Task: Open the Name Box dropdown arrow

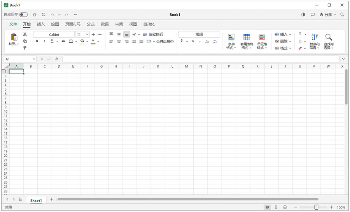Action: (34, 59)
